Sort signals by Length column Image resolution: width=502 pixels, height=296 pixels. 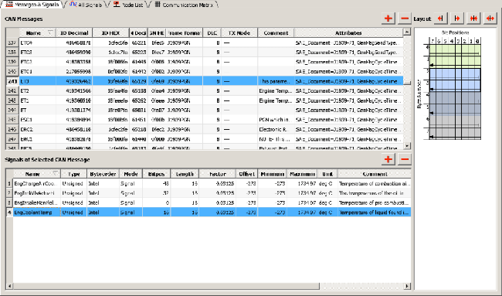pyautogui.click(x=185, y=174)
